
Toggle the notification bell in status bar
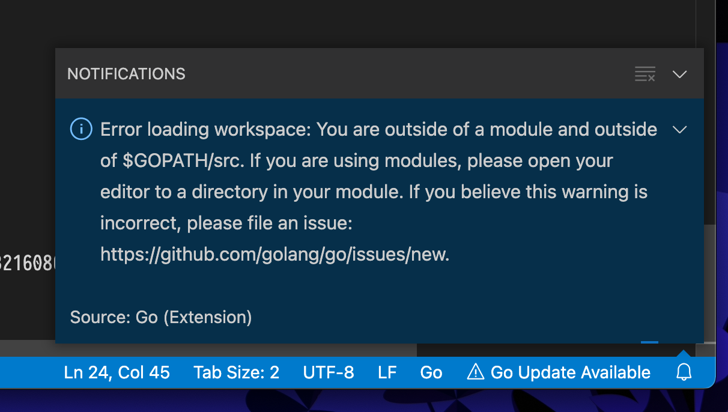[x=684, y=372]
